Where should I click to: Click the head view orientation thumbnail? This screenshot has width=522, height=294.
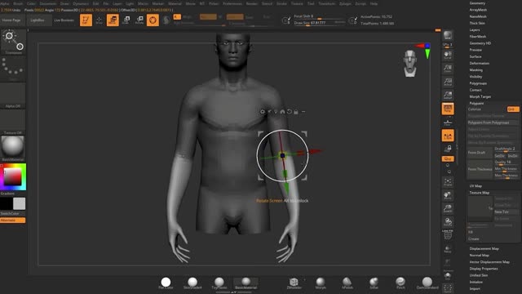coord(410,64)
